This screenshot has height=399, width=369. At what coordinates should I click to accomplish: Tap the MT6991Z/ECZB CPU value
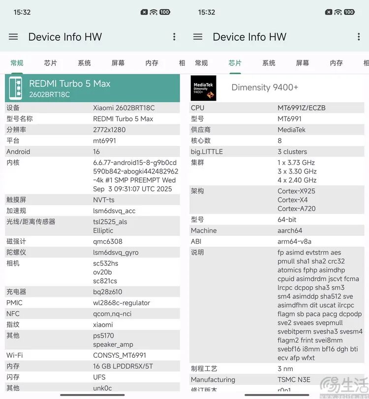click(302, 108)
